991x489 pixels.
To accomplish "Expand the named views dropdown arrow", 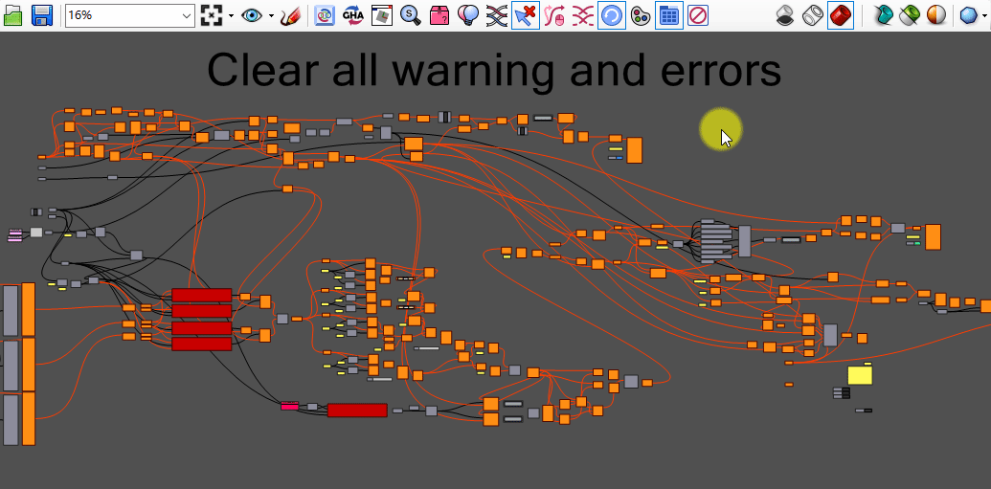I will pyautogui.click(x=271, y=15).
